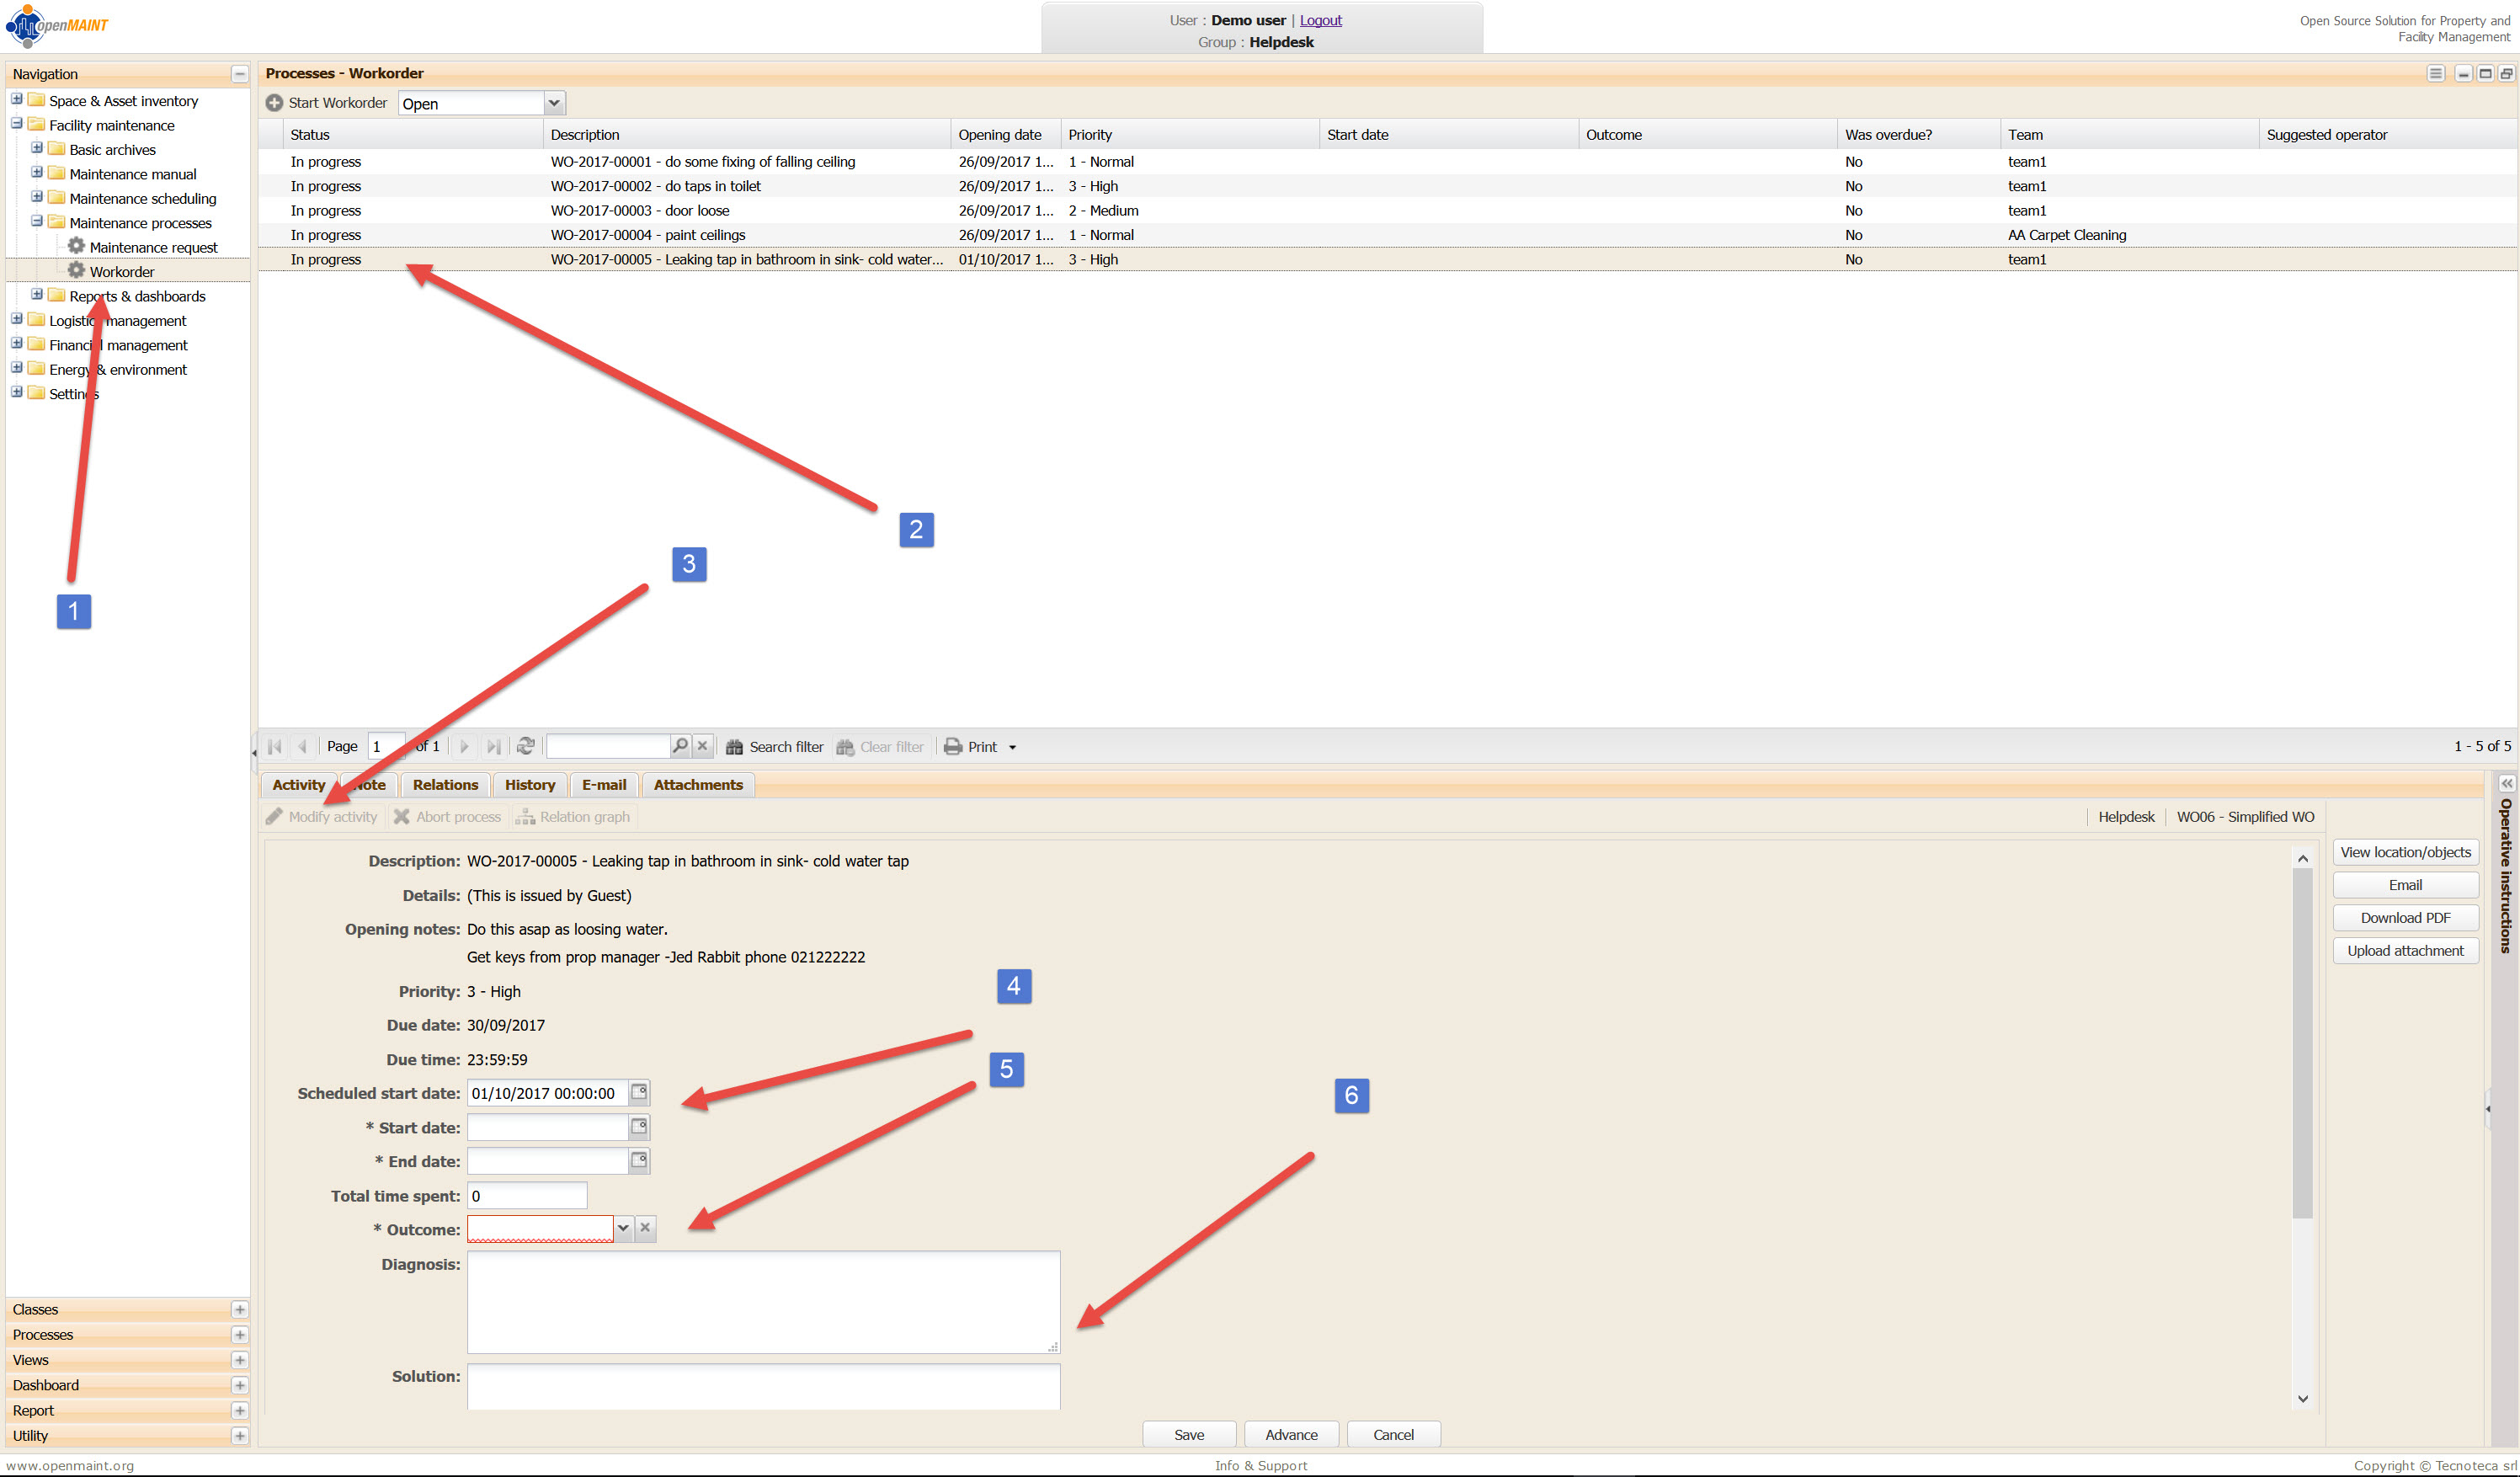Clear the Outcome field with X icon
The height and width of the screenshot is (1477, 2520).
[645, 1228]
